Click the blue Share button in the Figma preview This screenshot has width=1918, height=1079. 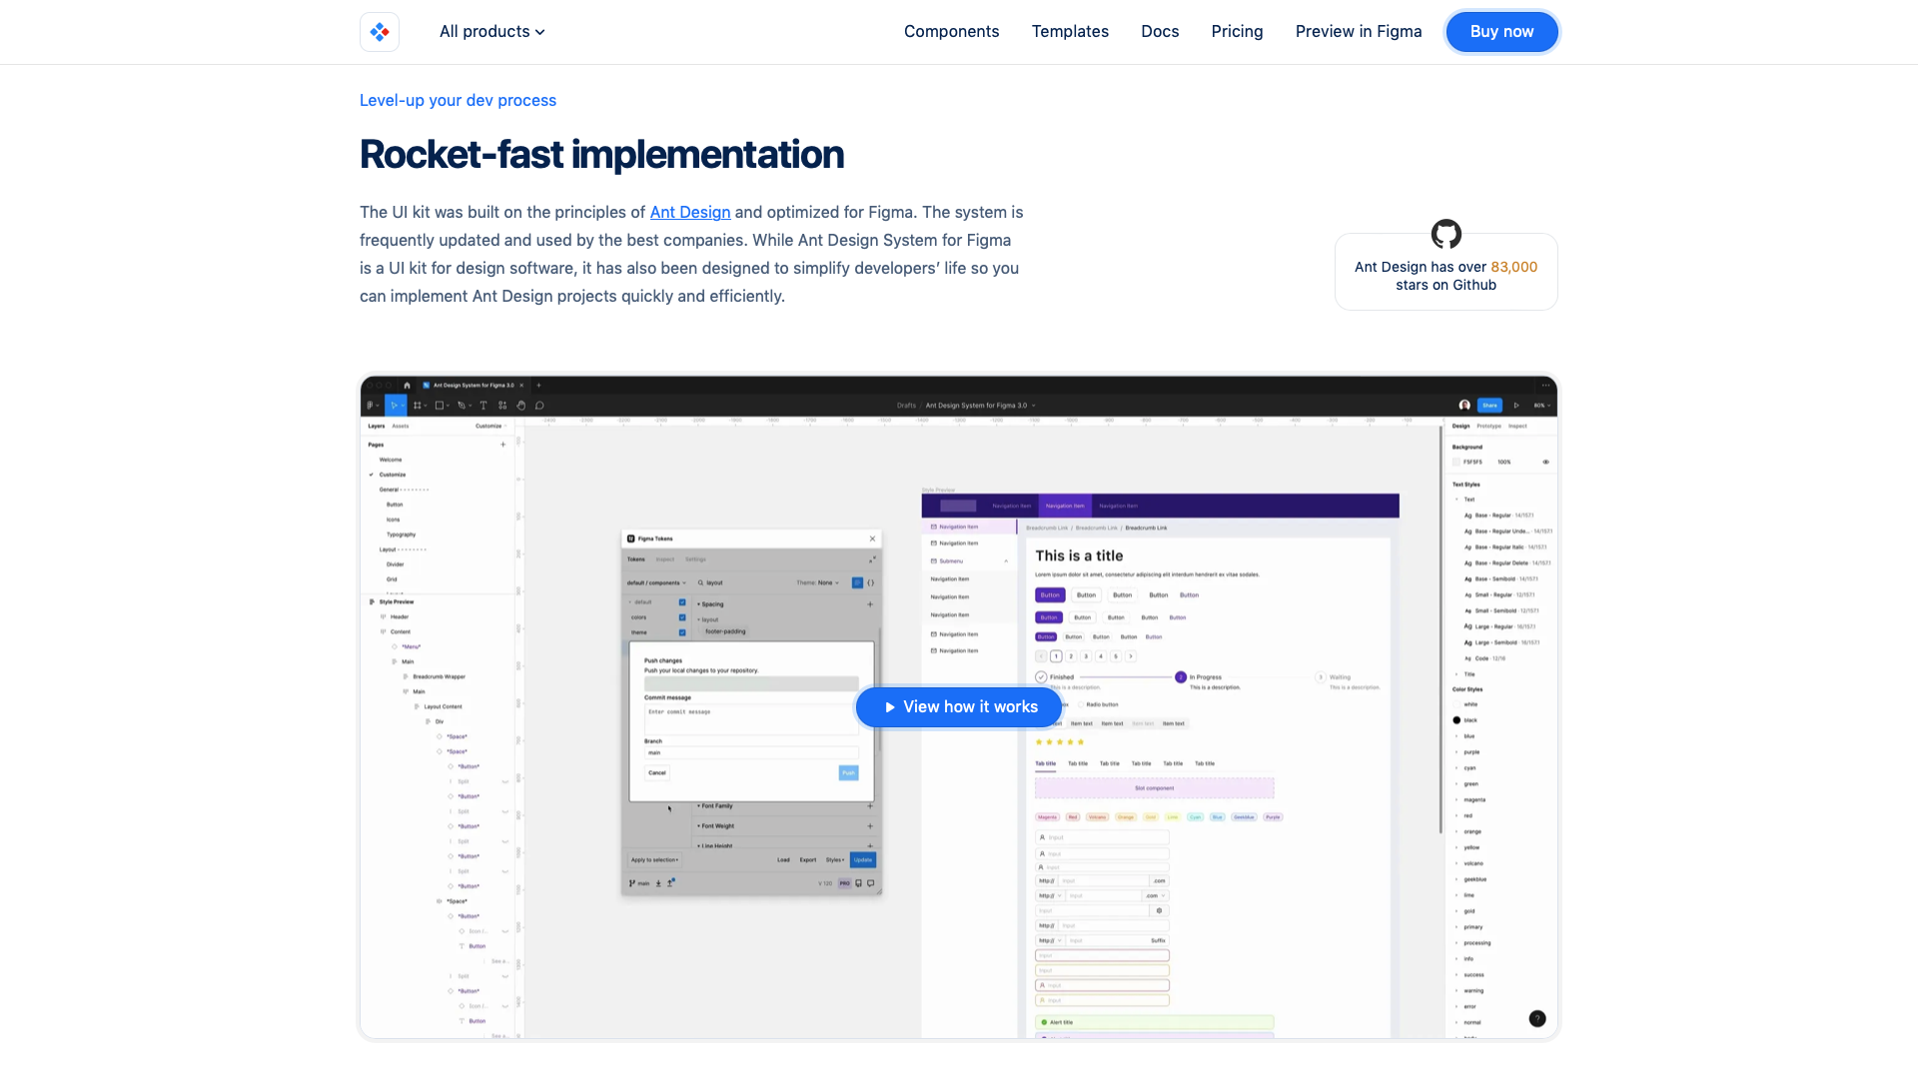tap(1489, 406)
